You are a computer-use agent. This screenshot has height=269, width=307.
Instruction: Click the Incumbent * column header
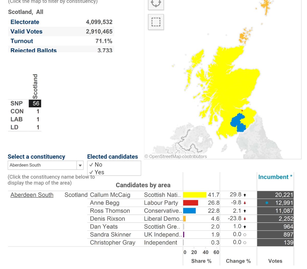[275, 177]
